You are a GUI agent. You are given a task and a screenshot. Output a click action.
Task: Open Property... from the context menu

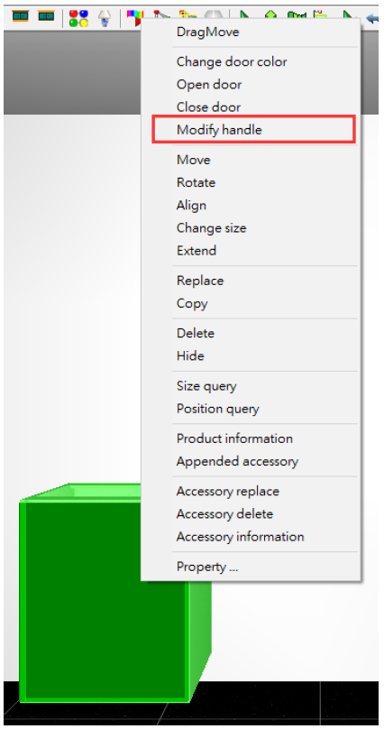coord(207,567)
